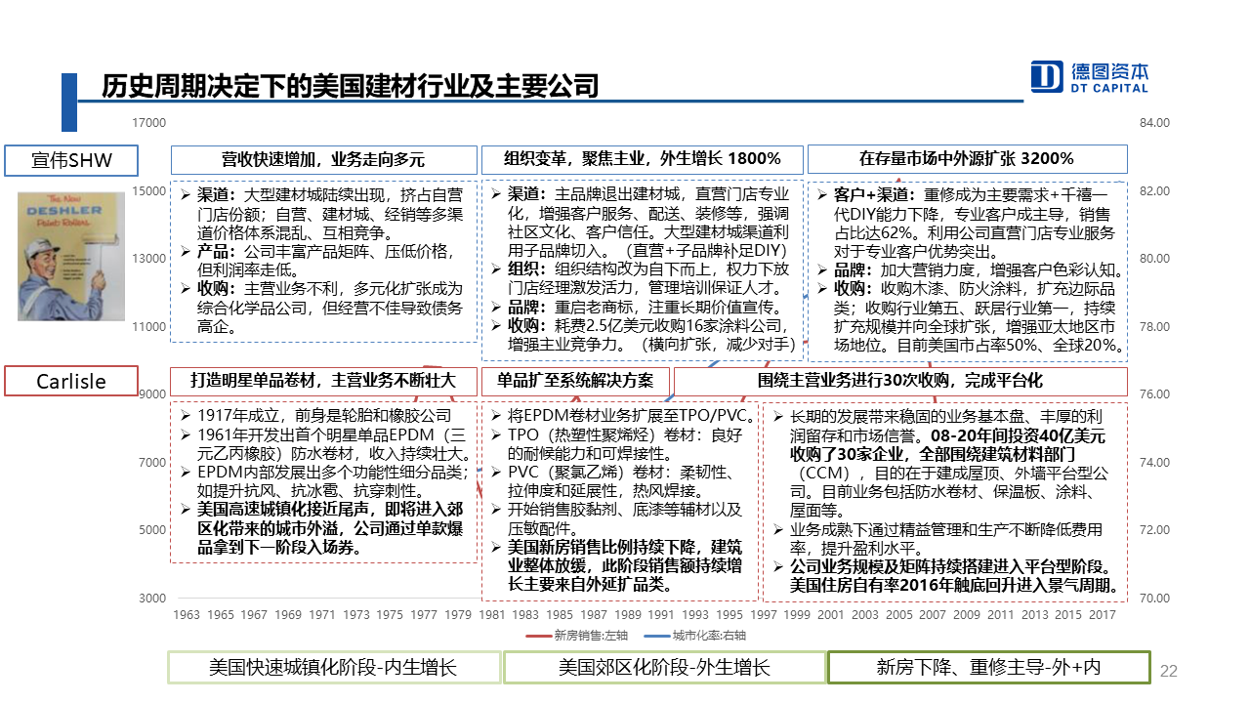
Task: Select bullet starting 耗费2.5亿美元收购16家涂料公司
Action: [x=643, y=335]
